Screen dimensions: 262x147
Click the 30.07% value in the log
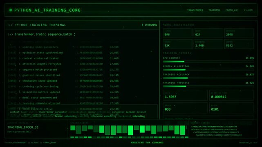114,98
